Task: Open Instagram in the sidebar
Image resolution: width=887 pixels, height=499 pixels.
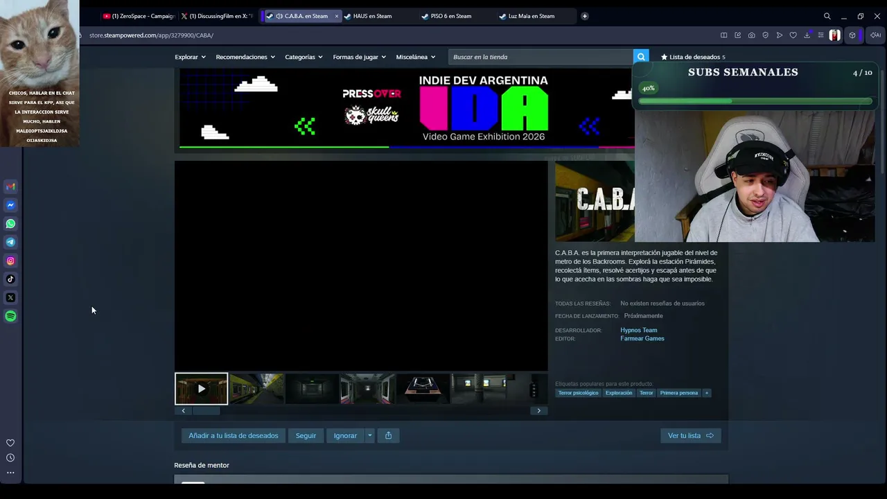Action: (10, 261)
